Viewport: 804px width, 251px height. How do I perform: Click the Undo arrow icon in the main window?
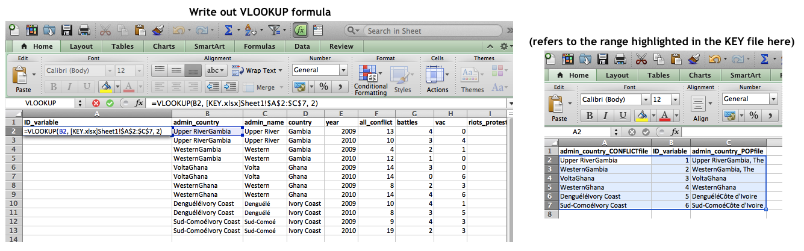(178, 30)
